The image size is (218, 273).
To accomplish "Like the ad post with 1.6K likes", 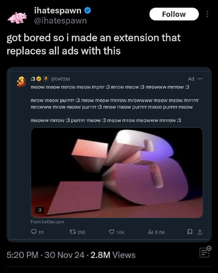I will 111,232.
